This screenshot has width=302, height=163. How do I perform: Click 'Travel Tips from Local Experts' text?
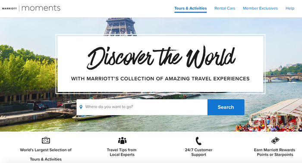click(x=122, y=152)
